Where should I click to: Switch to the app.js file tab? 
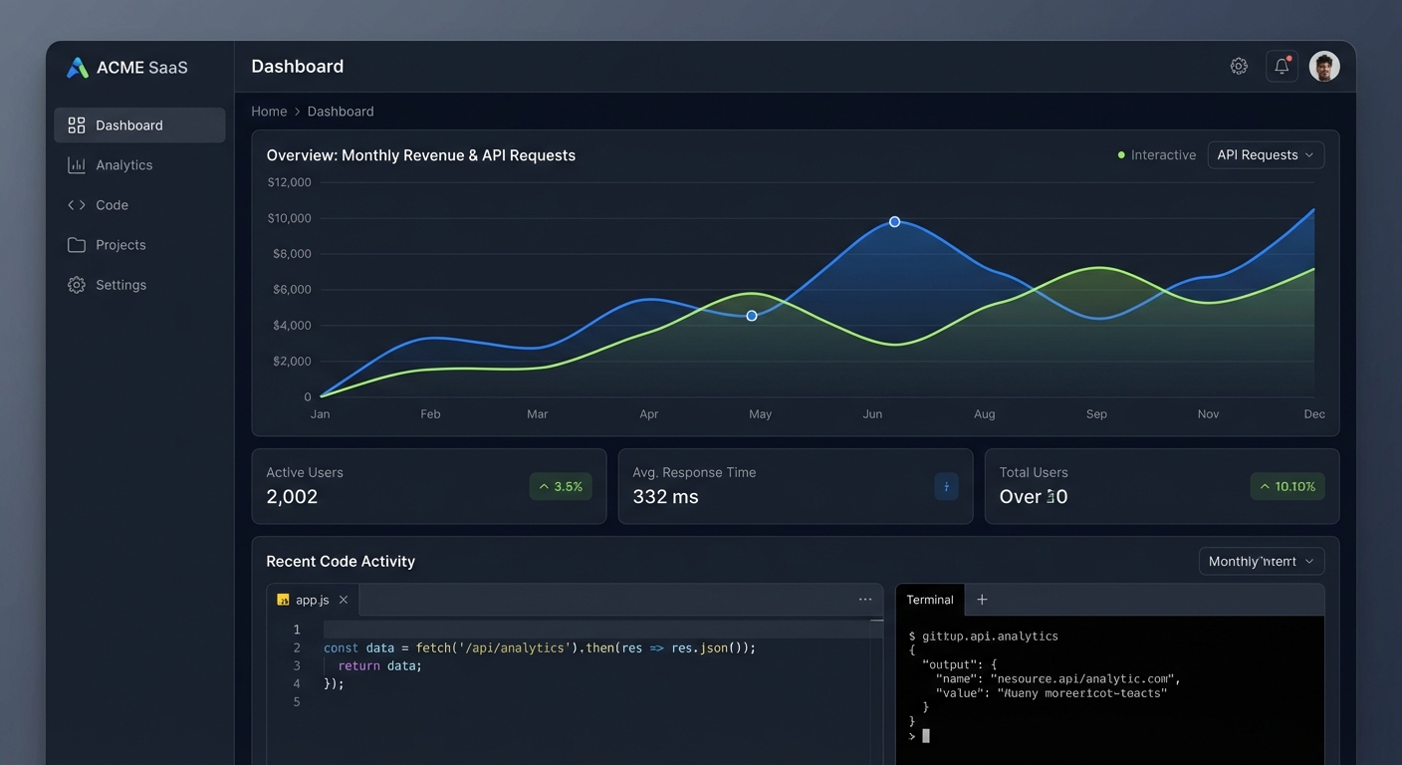[x=311, y=600]
